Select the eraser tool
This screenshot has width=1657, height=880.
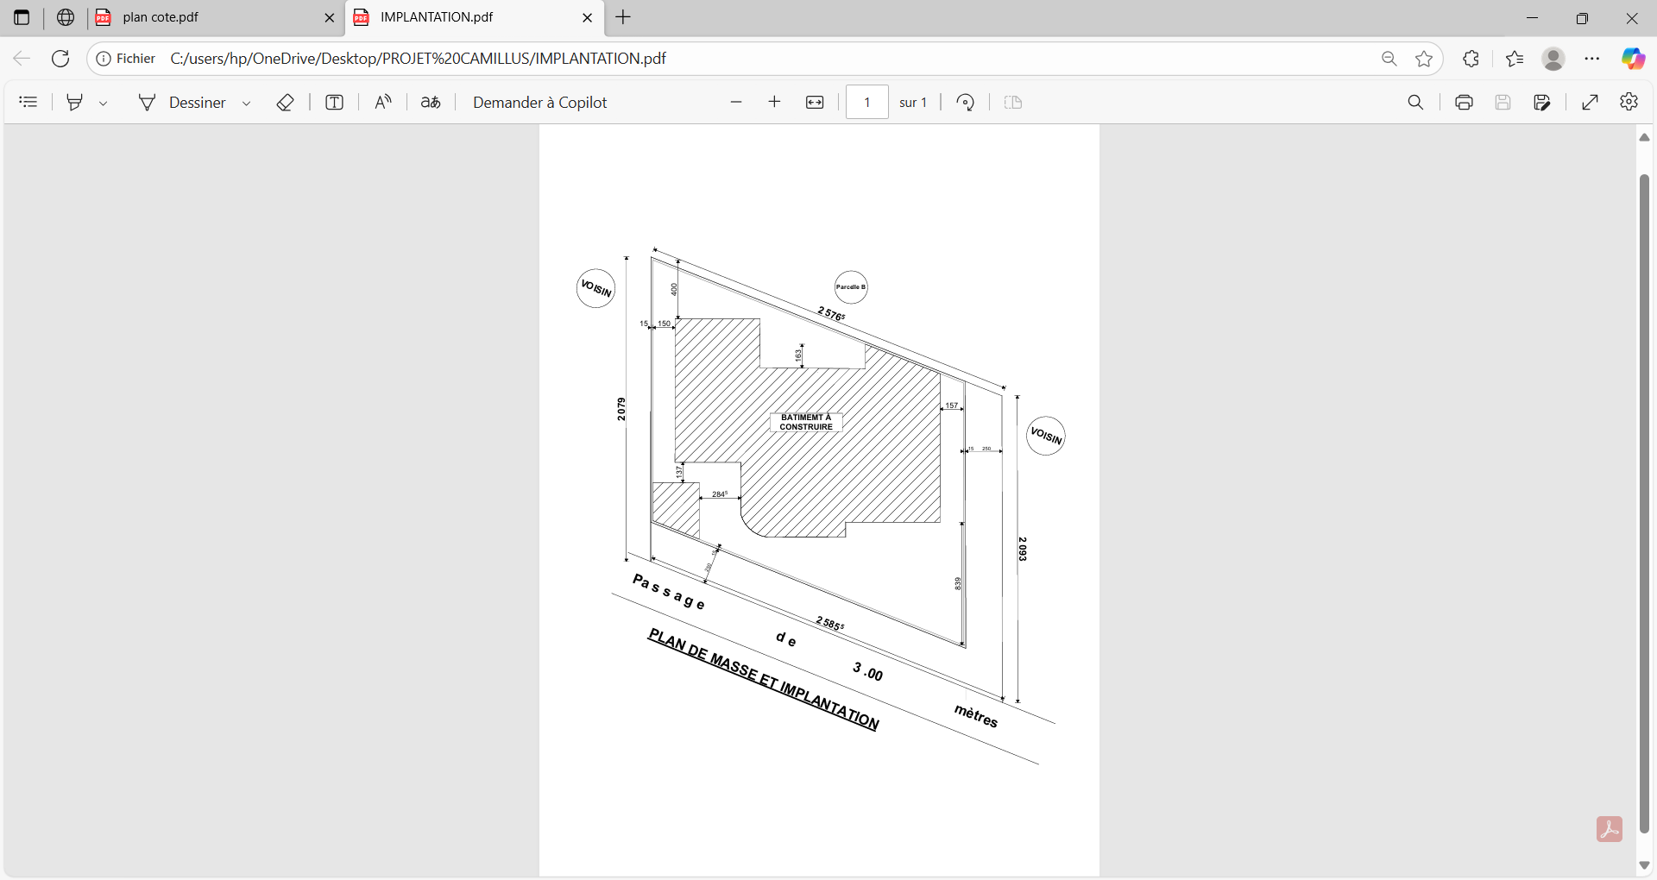(286, 103)
